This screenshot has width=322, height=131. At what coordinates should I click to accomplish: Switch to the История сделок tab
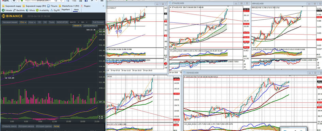click(44, 126)
